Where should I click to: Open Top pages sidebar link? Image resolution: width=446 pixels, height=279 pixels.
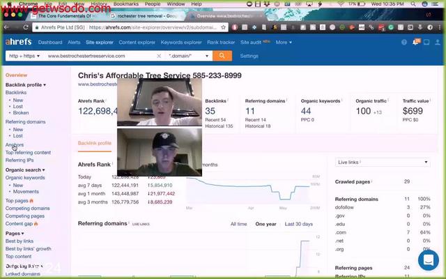tap(17, 201)
